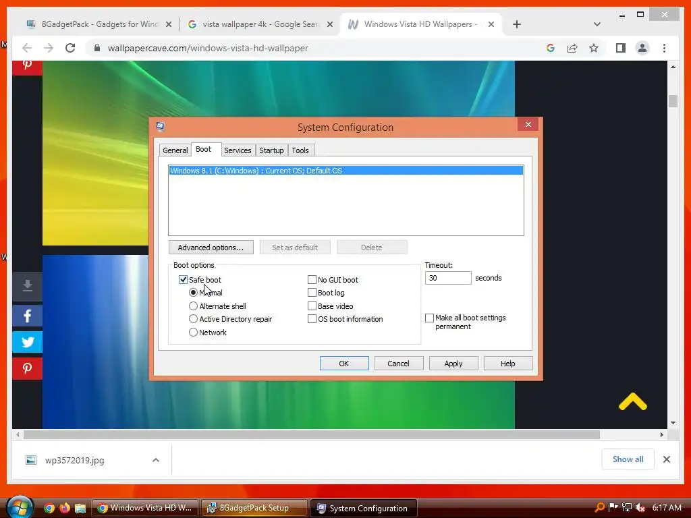This screenshot has width=691, height=518.
Task: Close the 8GadgetPack tab
Action: point(168,24)
